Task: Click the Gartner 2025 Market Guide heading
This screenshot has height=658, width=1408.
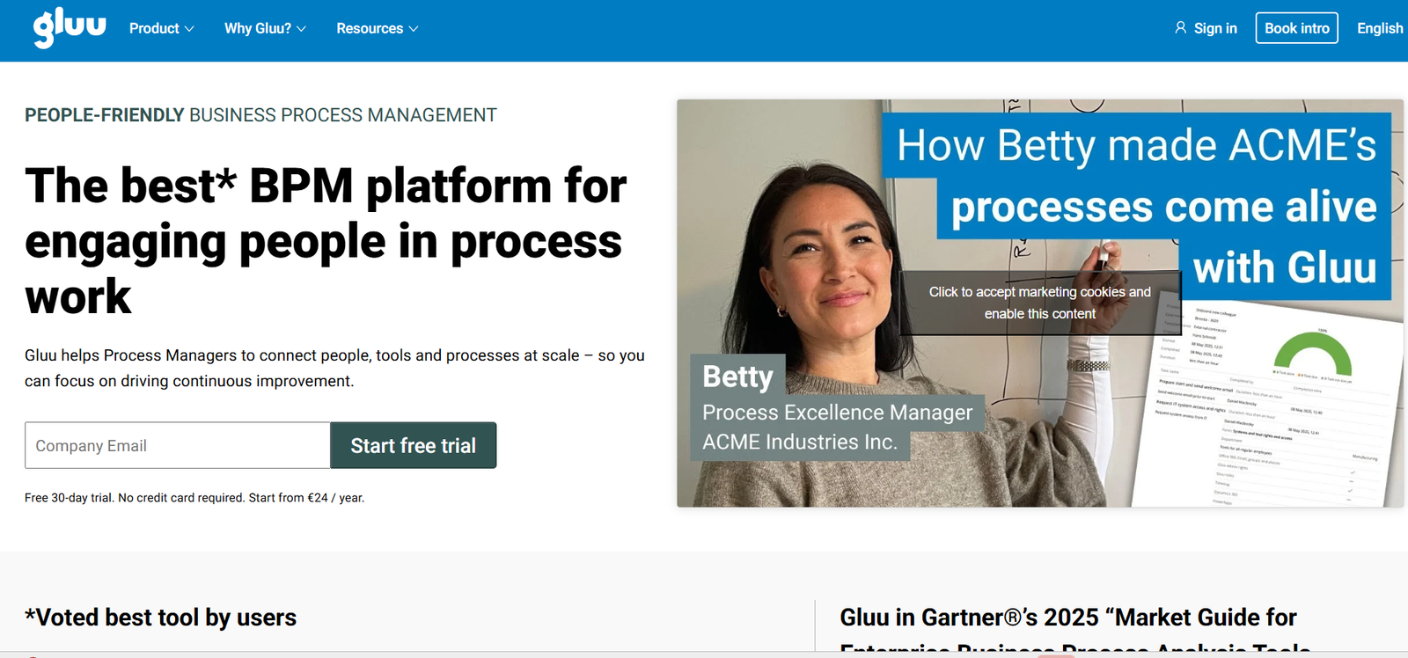Action: (1068, 618)
